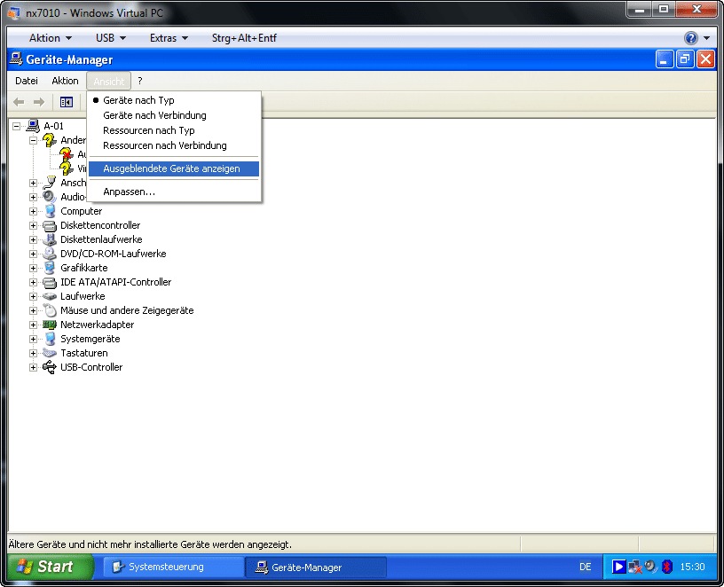Close the Ansicht menu

point(109,82)
